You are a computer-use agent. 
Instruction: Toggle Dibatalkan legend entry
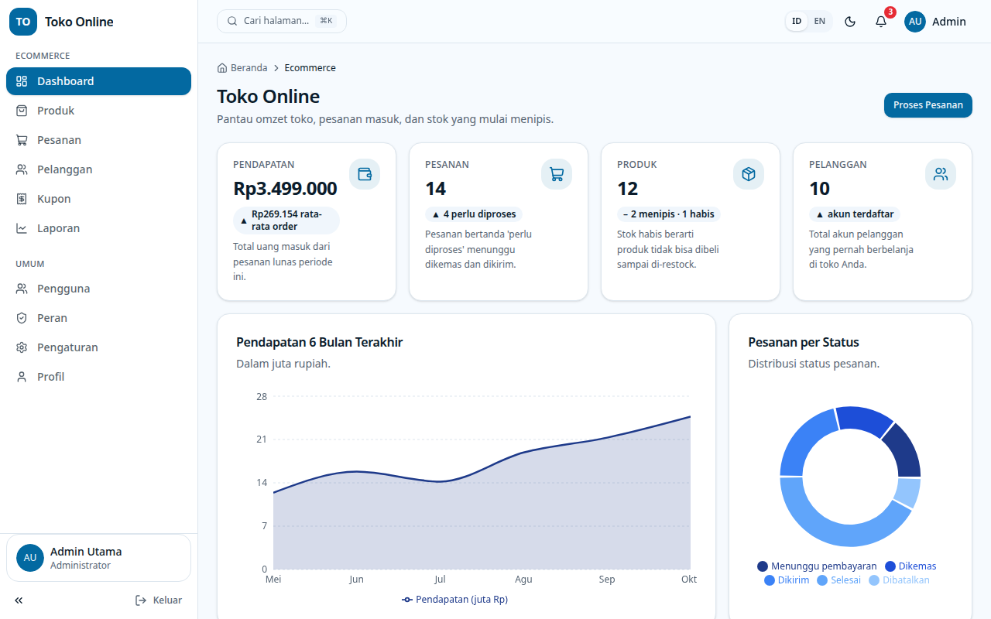click(x=899, y=580)
